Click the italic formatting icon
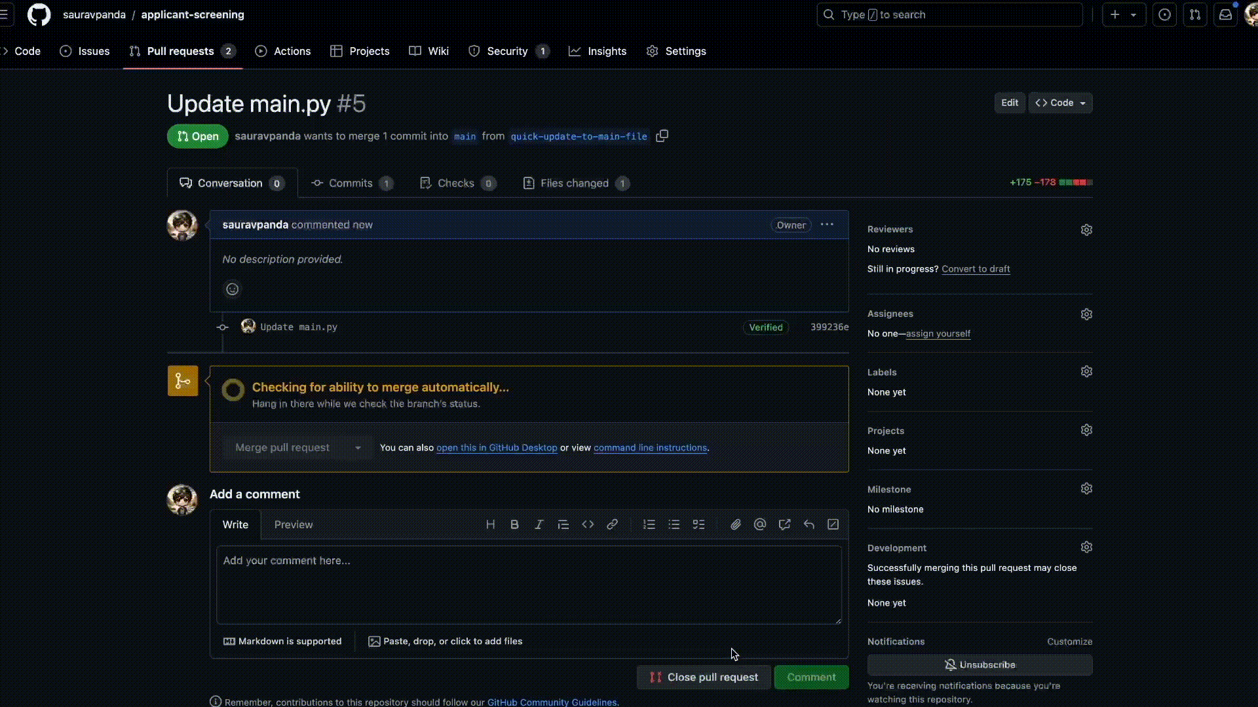The image size is (1258, 707). (539, 524)
